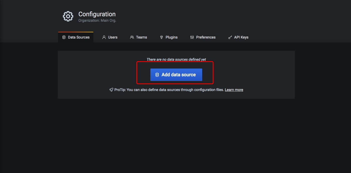Click the "Organization: Main Org." subtitle

[97, 20]
